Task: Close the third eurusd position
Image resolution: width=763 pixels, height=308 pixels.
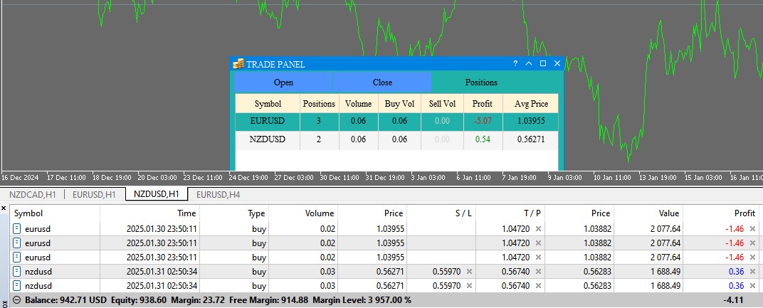Action: (752, 257)
